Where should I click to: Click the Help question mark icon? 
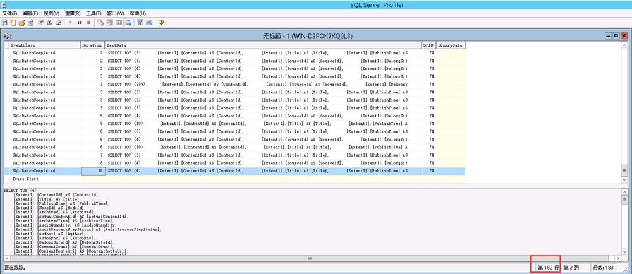(x=161, y=22)
